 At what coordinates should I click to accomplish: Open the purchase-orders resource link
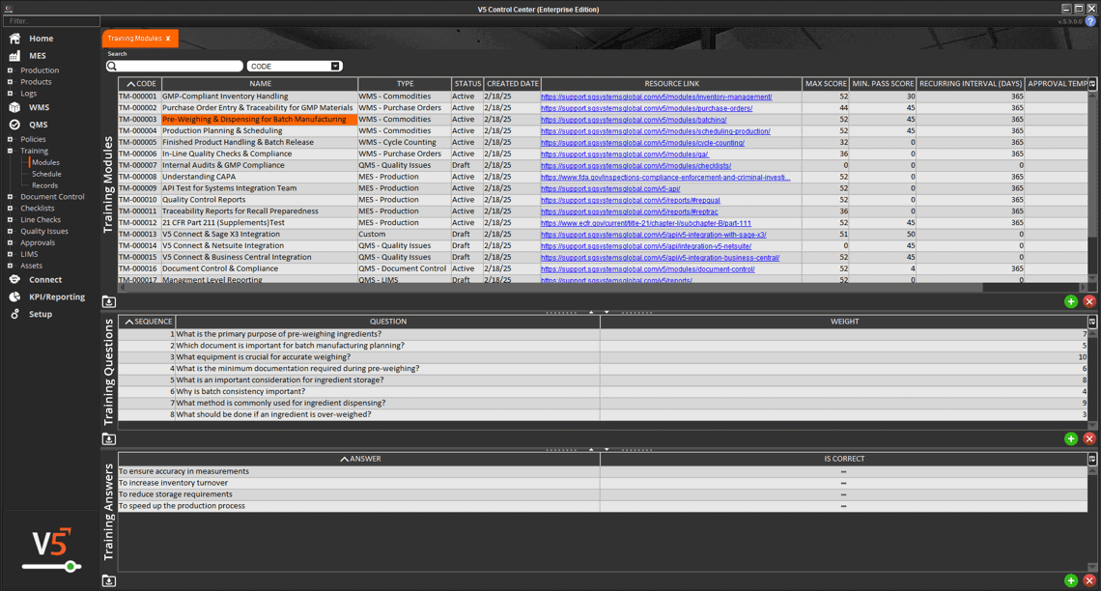tap(646, 108)
